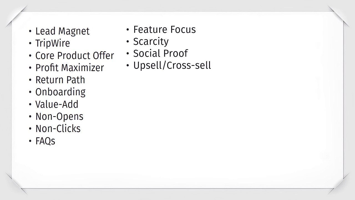Screen dimensions: 355x200
Task: Click on Non-Clicks text
Action: 58,129
